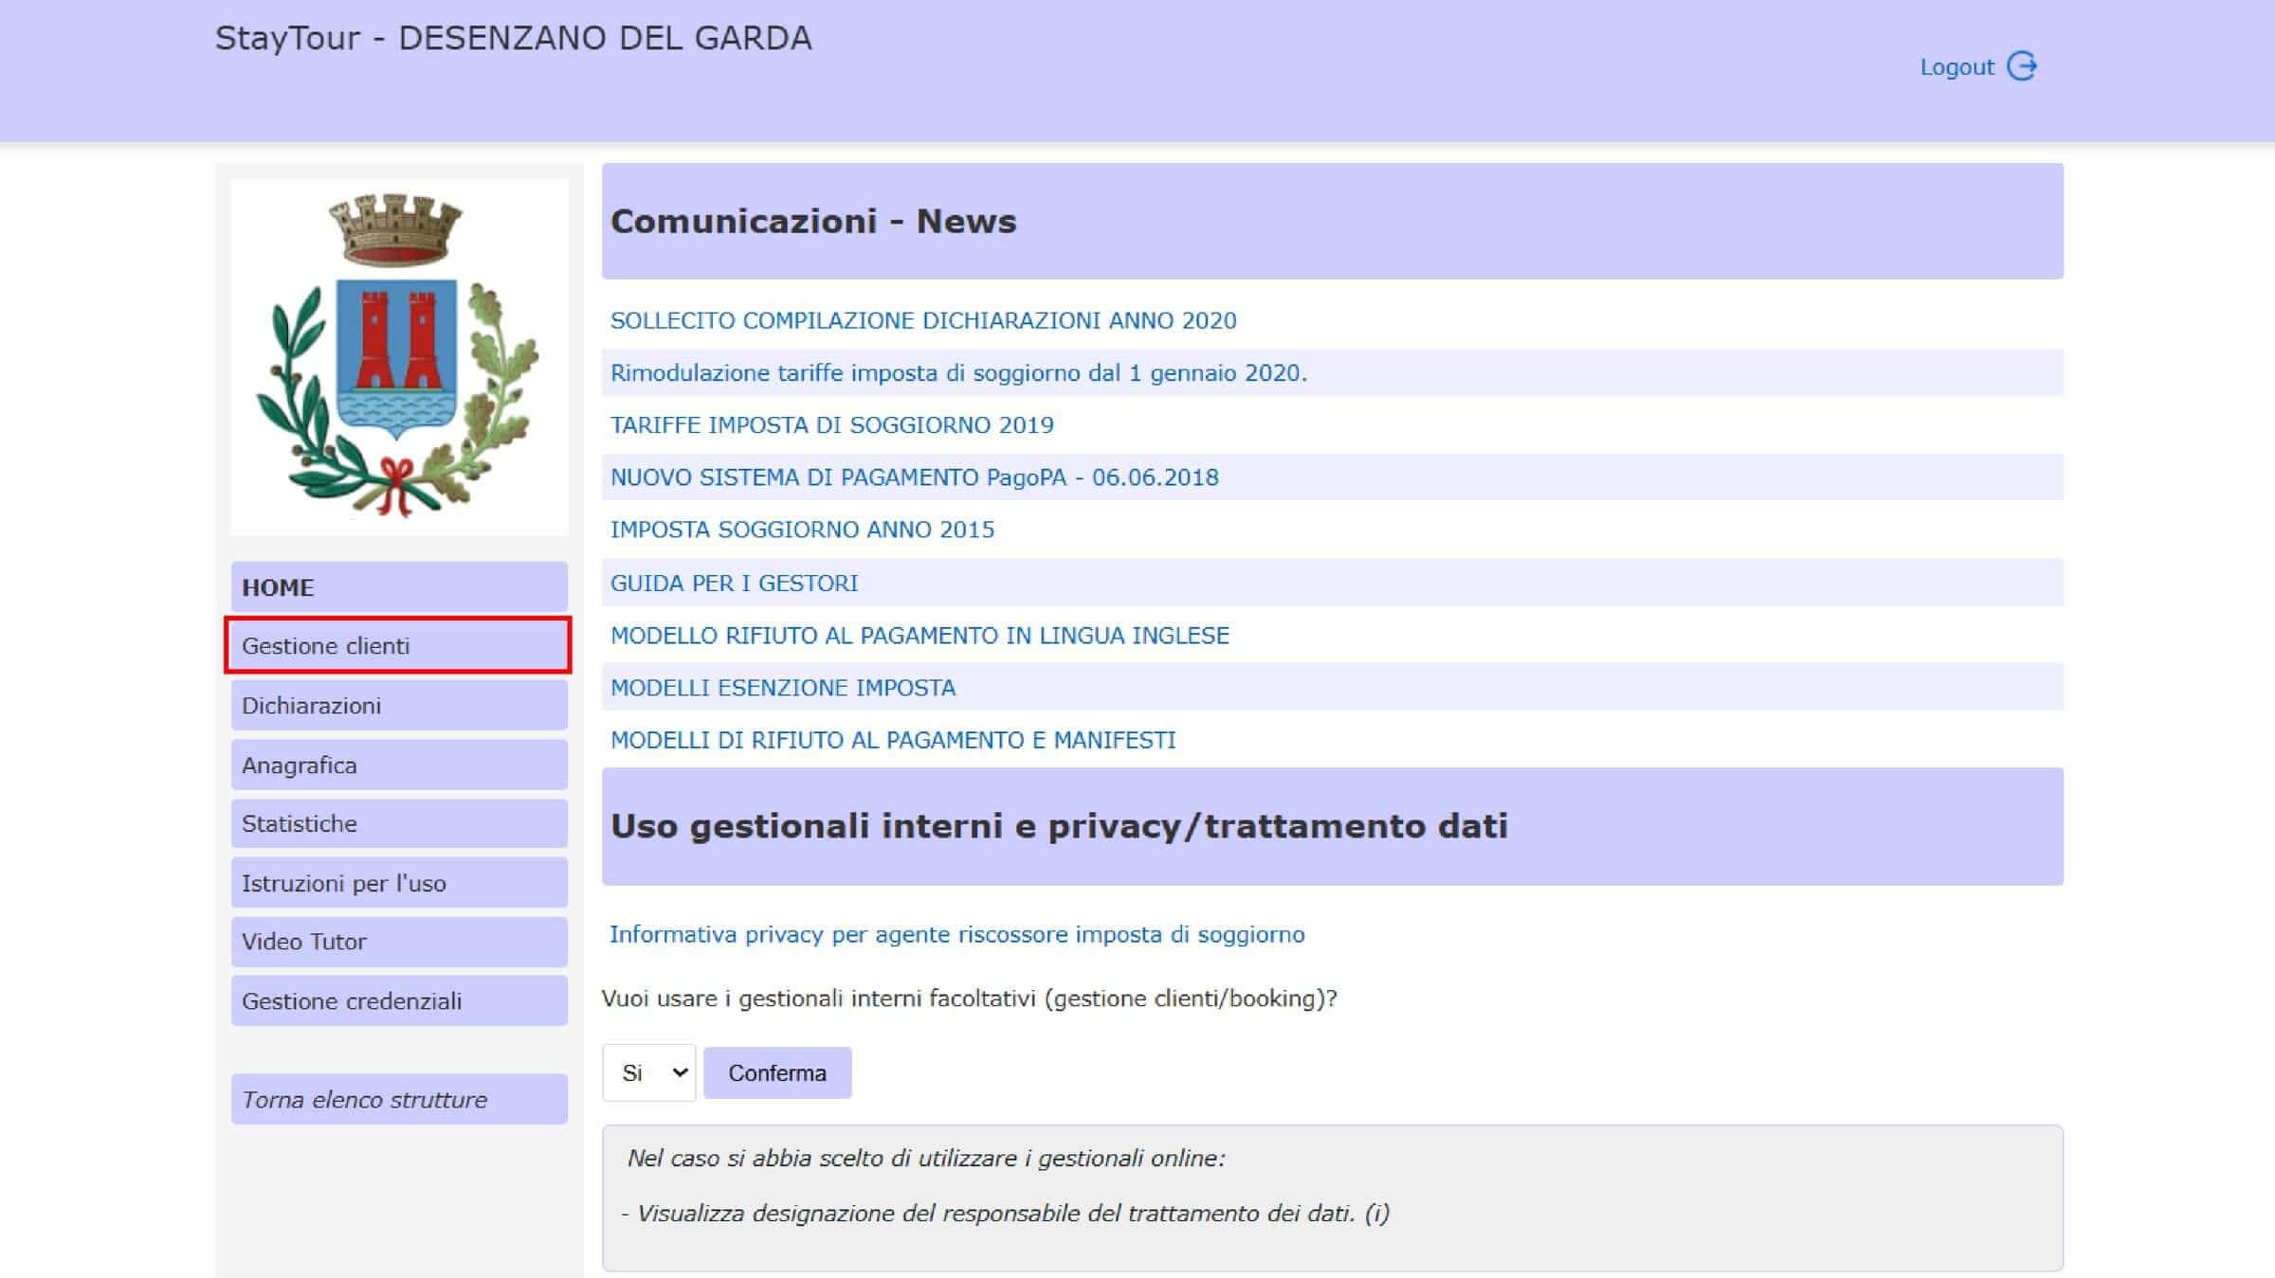
Task: Click Torna elenco strutture
Action: point(399,1099)
